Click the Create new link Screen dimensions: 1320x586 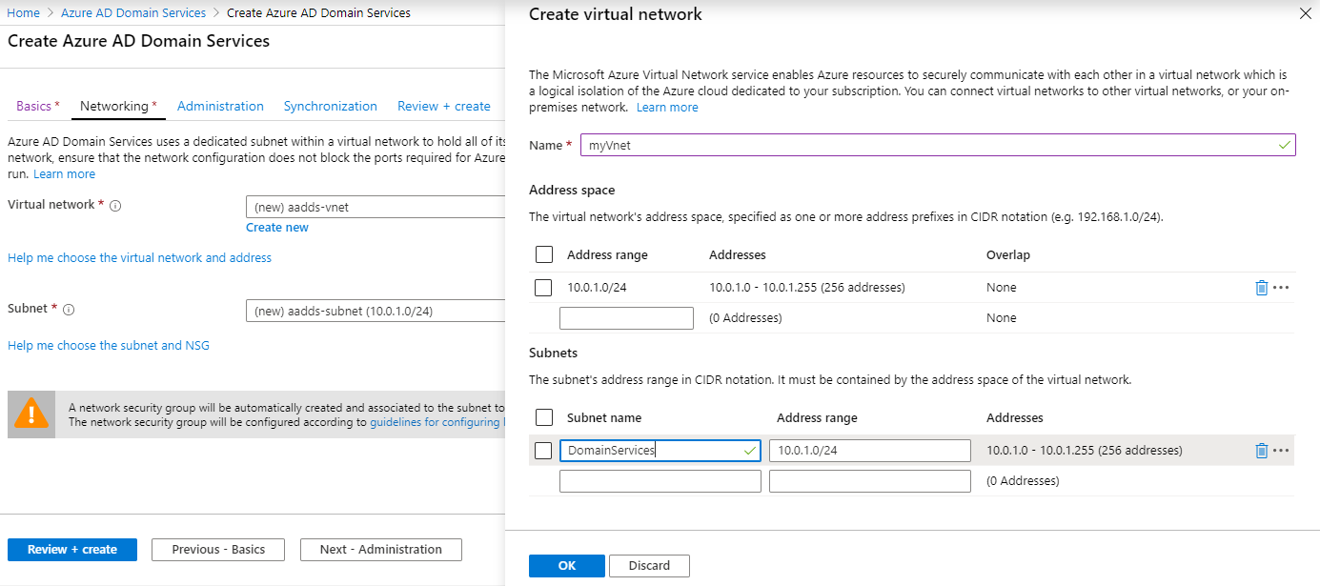pyautogui.click(x=277, y=228)
